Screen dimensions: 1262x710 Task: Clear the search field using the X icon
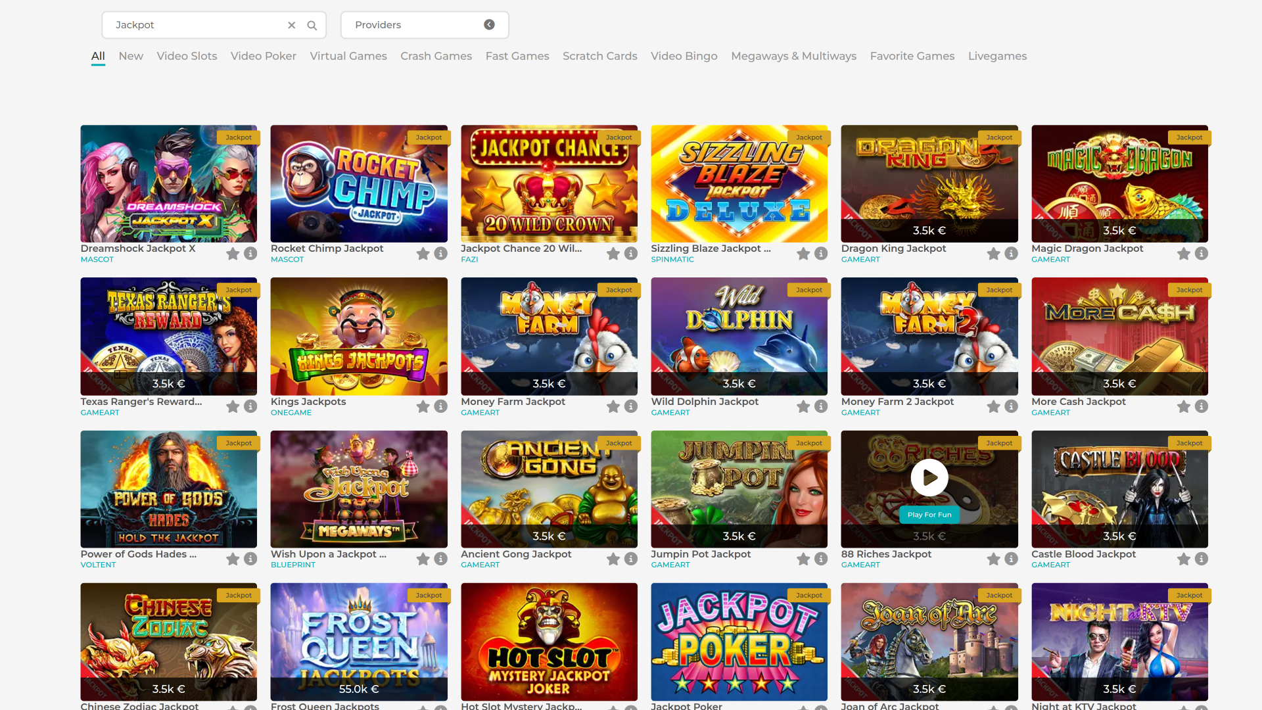coord(291,25)
